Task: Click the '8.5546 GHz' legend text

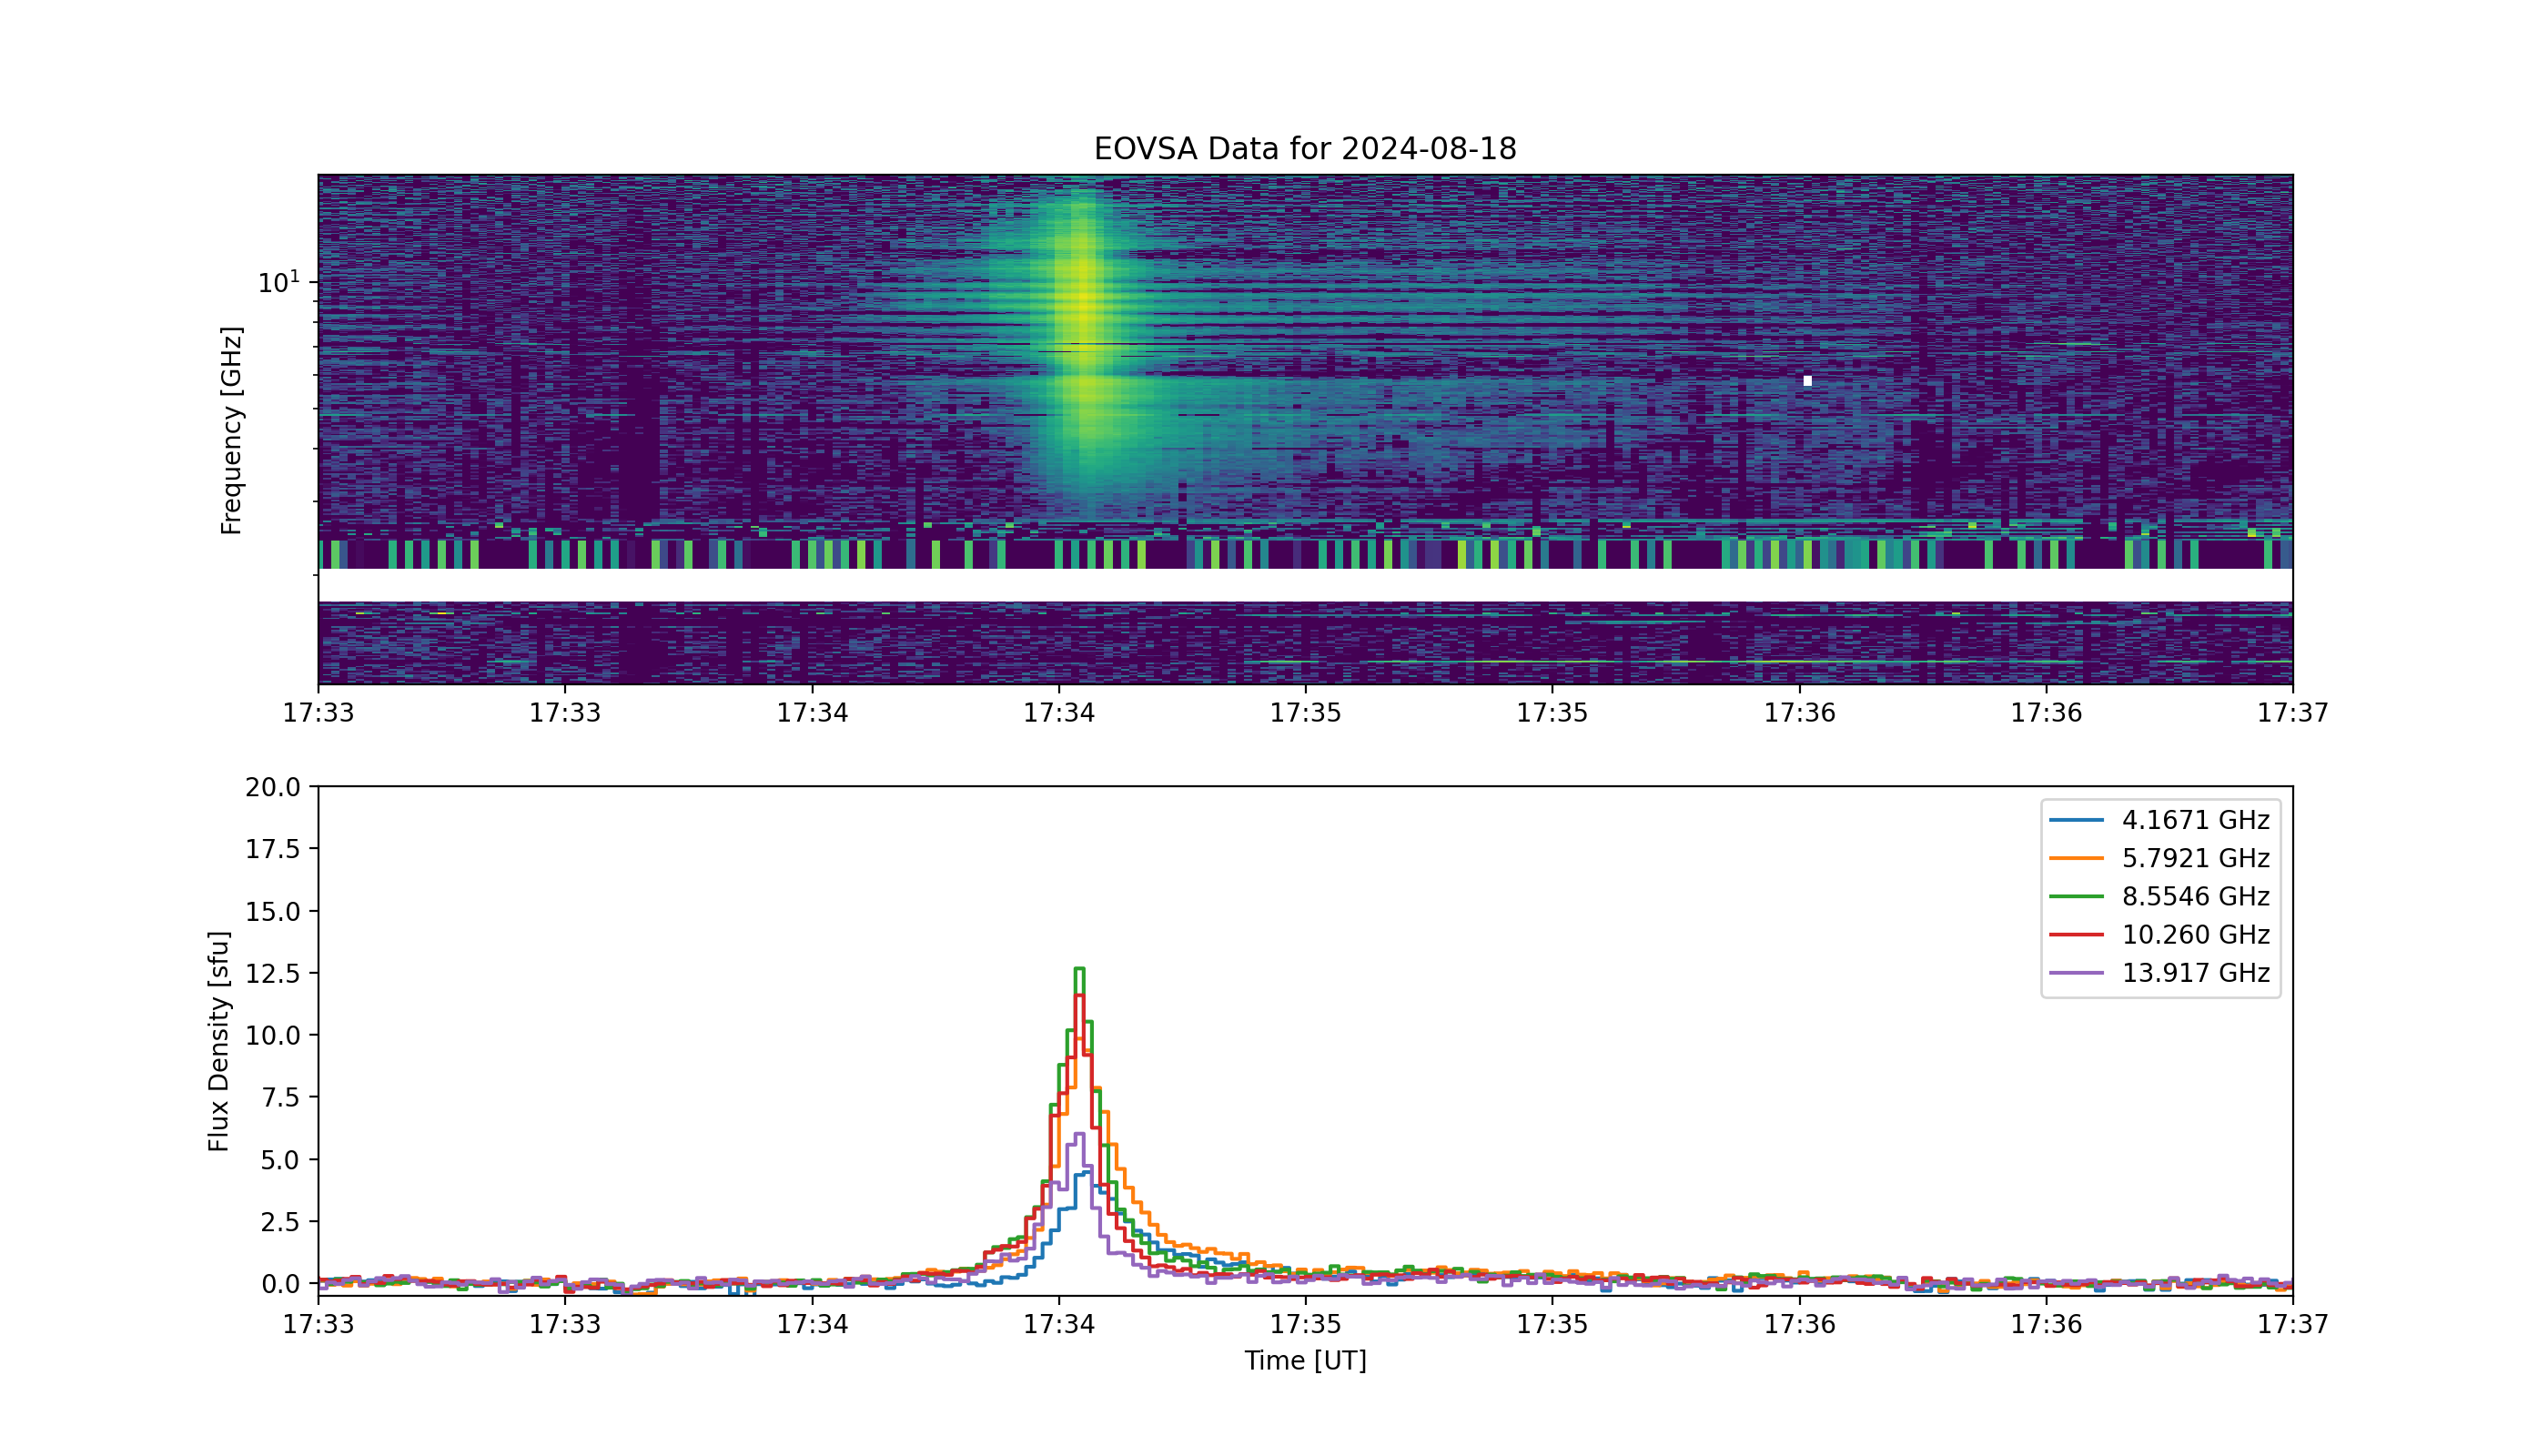Action: 2196,896
